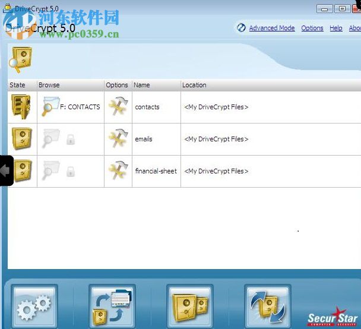The image size is (361, 329).
Task: Click the Advanced Mode round arrow icon
Action: 241,28
